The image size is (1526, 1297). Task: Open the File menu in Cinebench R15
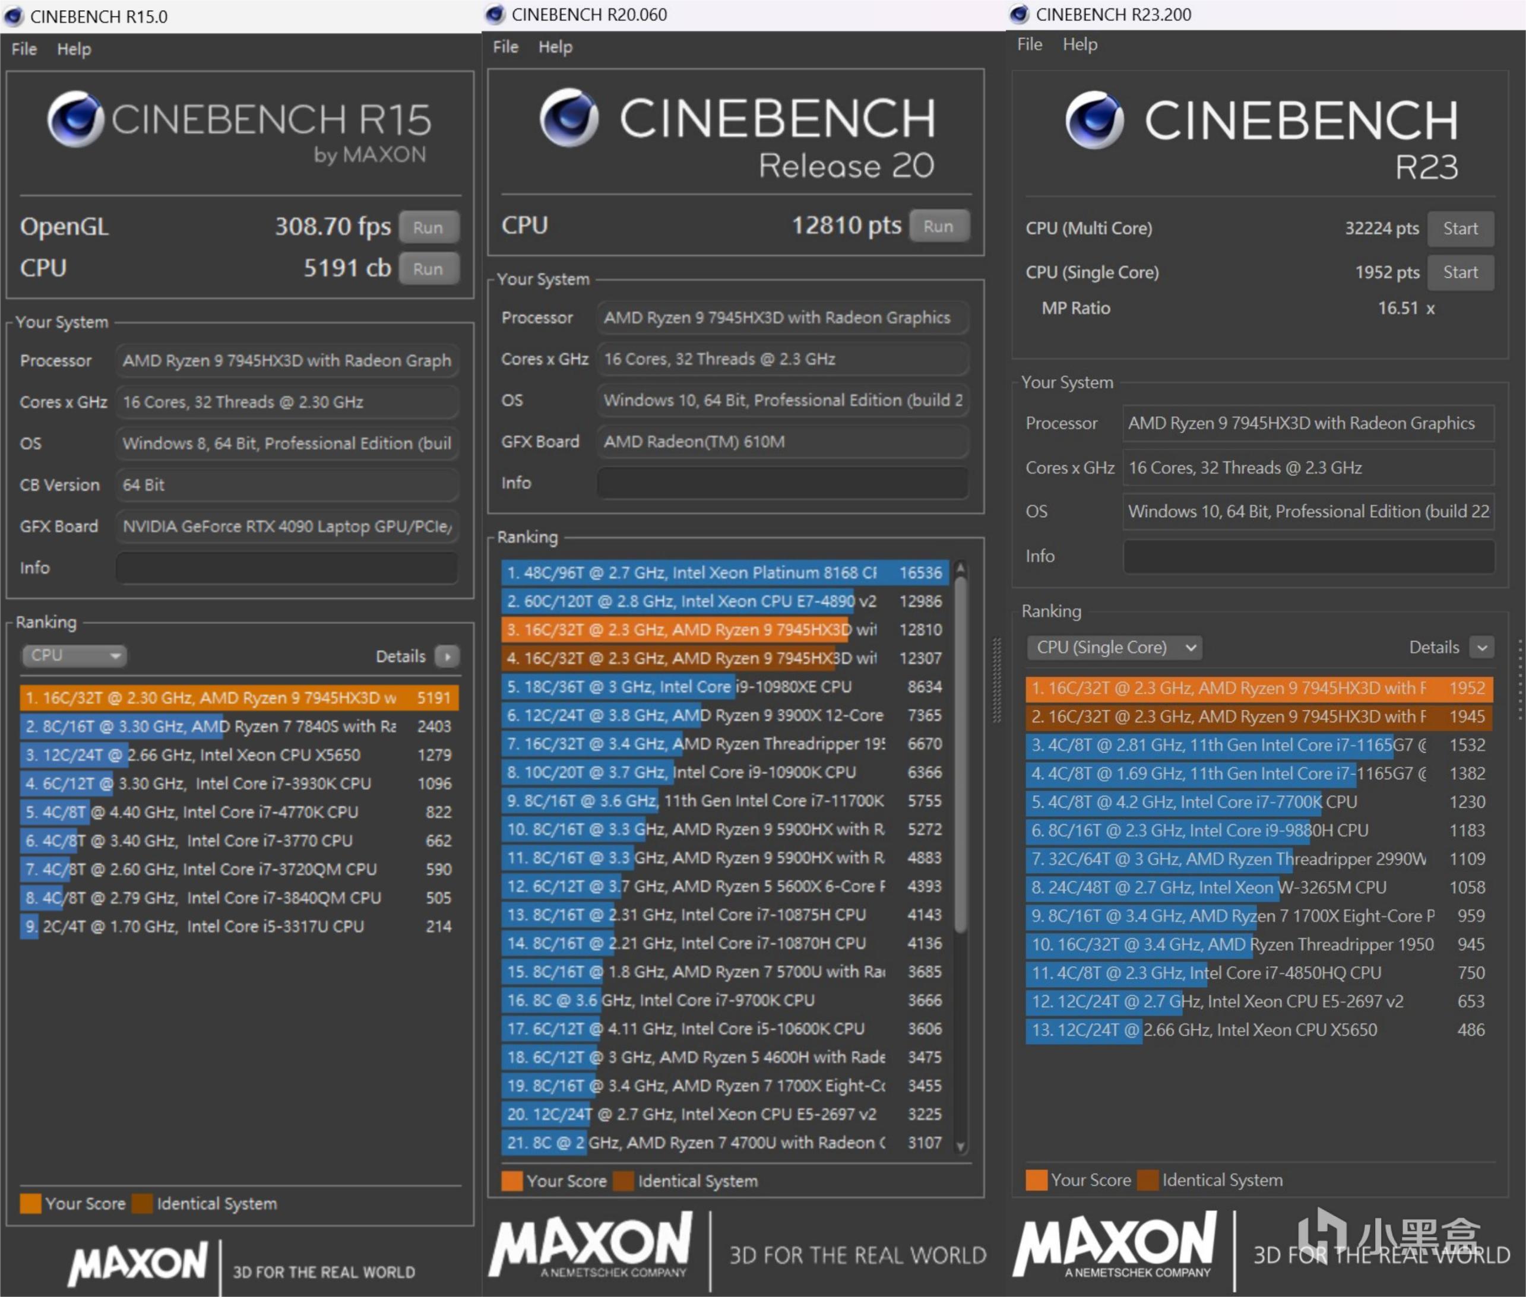point(24,49)
